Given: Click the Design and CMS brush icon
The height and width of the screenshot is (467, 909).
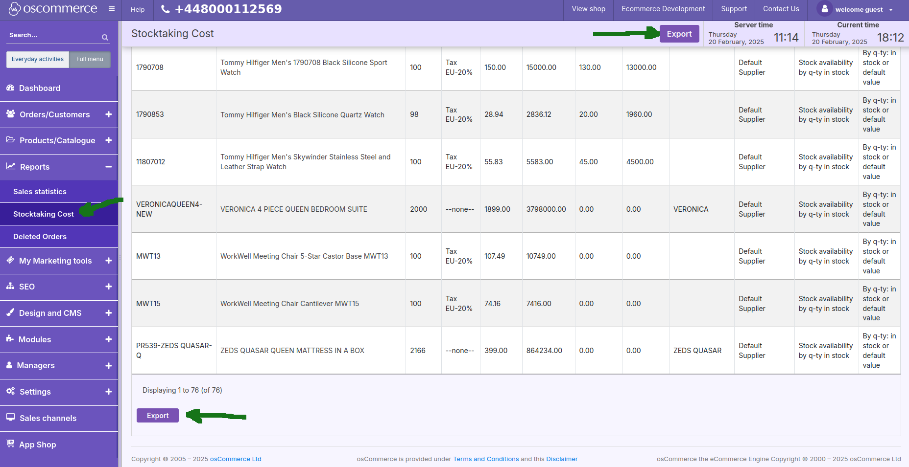Looking at the screenshot, I should pos(10,312).
